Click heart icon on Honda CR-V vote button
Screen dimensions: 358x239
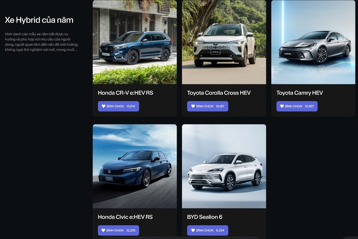(103, 106)
